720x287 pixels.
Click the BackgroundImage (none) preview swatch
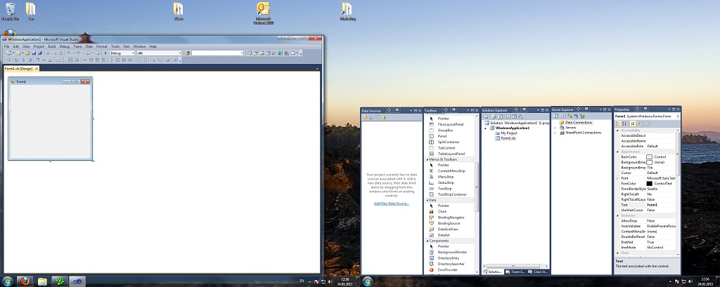pos(649,162)
